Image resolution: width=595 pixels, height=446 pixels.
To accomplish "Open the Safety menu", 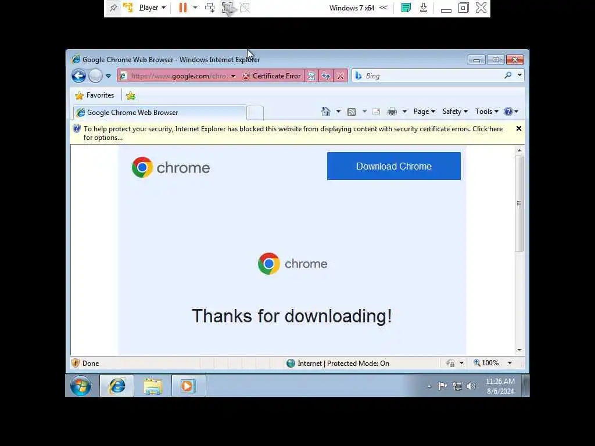I will 455,111.
